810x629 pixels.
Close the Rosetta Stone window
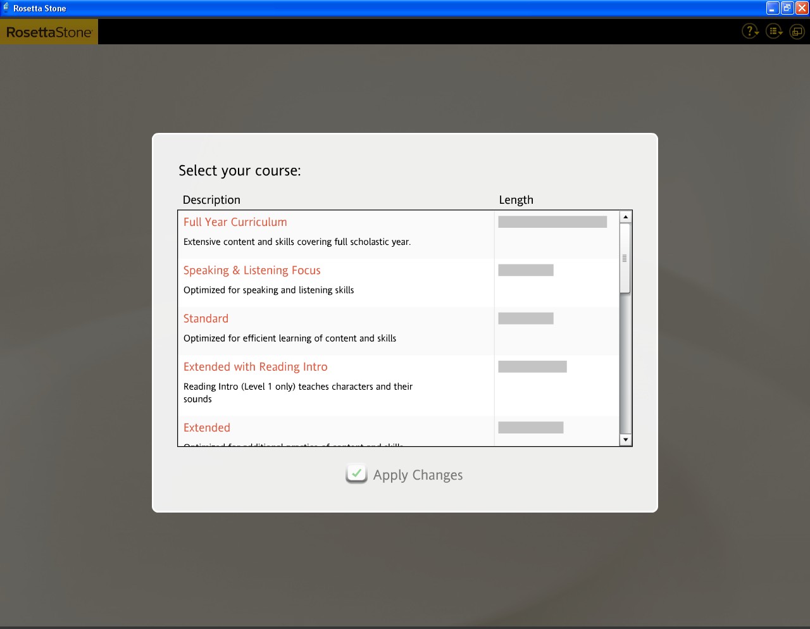pyautogui.click(x=802, y=8)
